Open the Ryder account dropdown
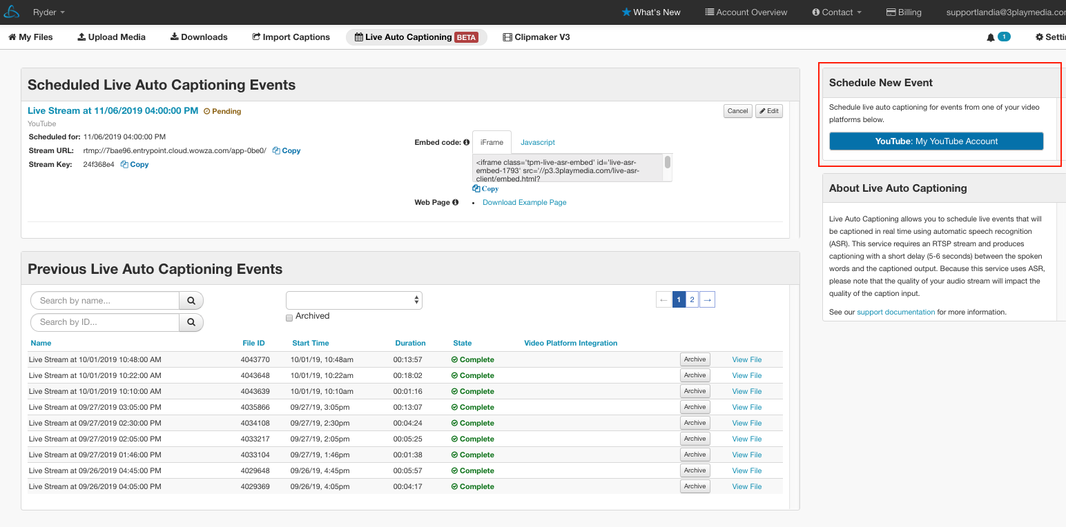The image size is (1066, 527). pos(49,12)
